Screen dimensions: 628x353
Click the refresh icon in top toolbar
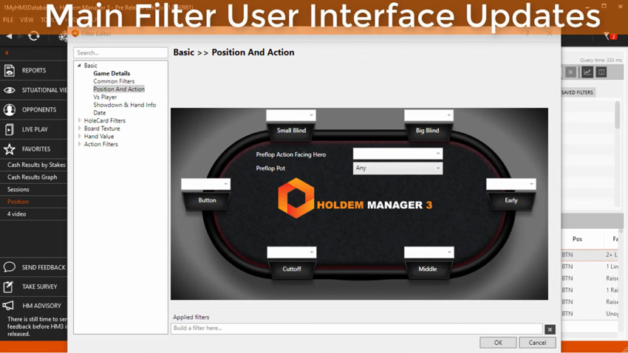[x=34, y=36]
